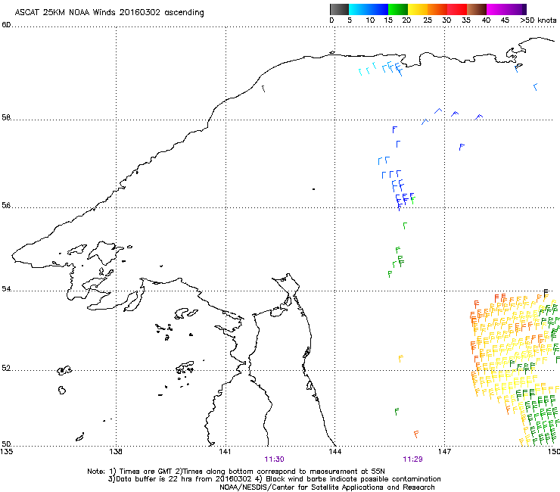Viewport: 560px width, 492px height.
Task: Click the longitude label '144'
Action: click(x=335, y=452)
